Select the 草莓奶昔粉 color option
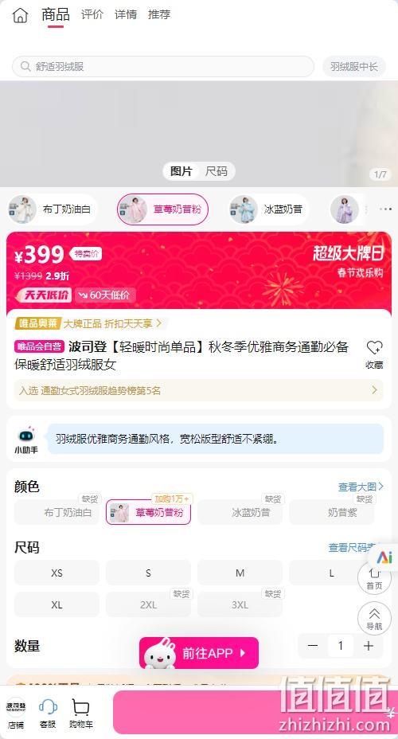Viewport: 398px width, 739px height. tap(148, 512)
